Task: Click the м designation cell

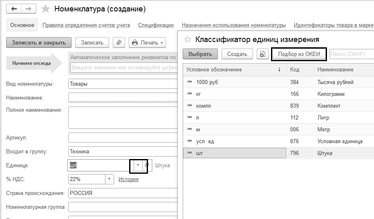Action: click(x=235, y=129)
